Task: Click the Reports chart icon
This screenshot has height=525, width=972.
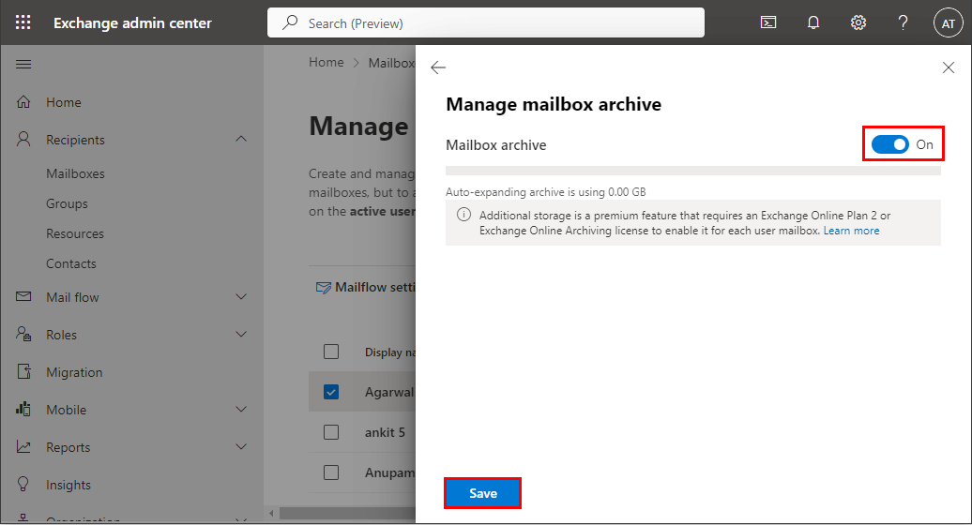Action: pyautogui.click(x=23, y=447)
